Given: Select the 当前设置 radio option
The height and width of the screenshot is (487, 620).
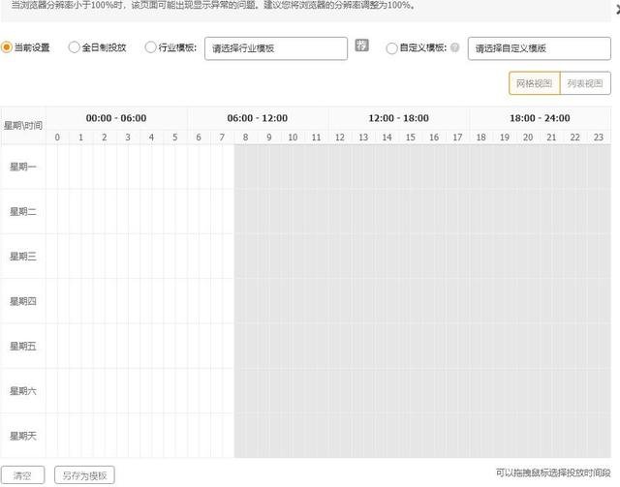Looking at the screenshot, I should coord(7,47).
